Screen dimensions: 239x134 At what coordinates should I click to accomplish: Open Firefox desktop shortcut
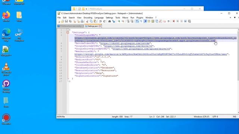click(6, 16)
